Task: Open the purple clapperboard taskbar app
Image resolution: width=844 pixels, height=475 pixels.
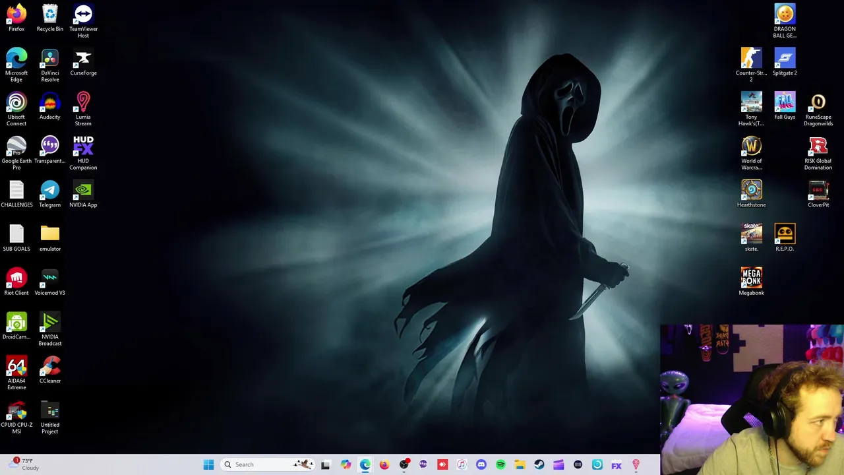Action: point(558,464)
